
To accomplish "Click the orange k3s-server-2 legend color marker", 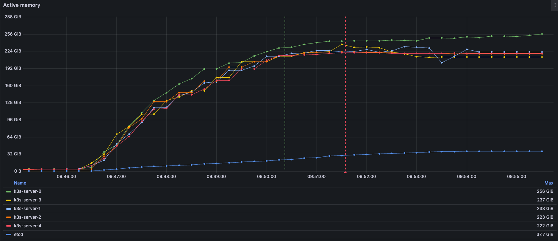I will pos(9,217).
